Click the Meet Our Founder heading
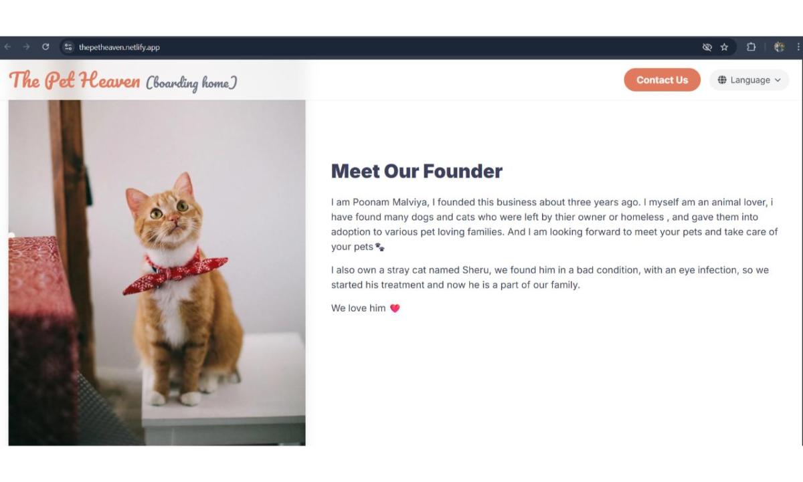This screenshot has height=482, width=803. coord(416,171)
